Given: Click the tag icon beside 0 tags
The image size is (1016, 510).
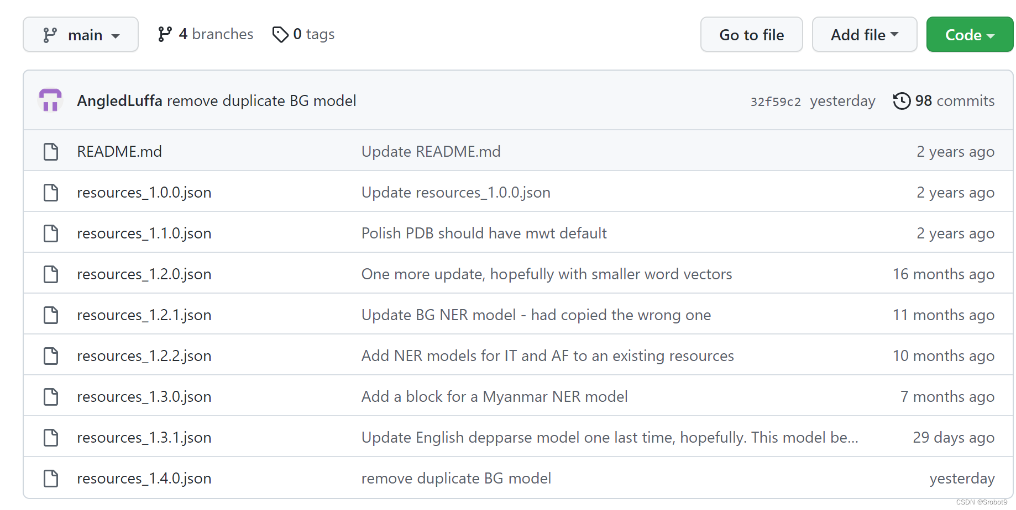Looking at the screenshot, I should click(x=280, y=34).
